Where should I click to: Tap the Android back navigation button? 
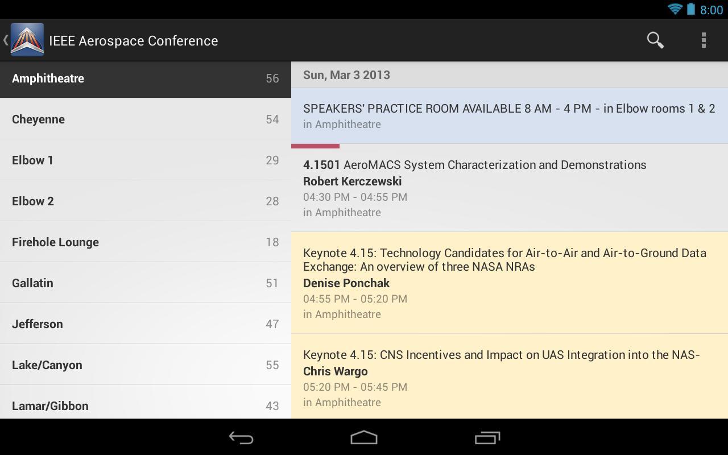[241, 437]
